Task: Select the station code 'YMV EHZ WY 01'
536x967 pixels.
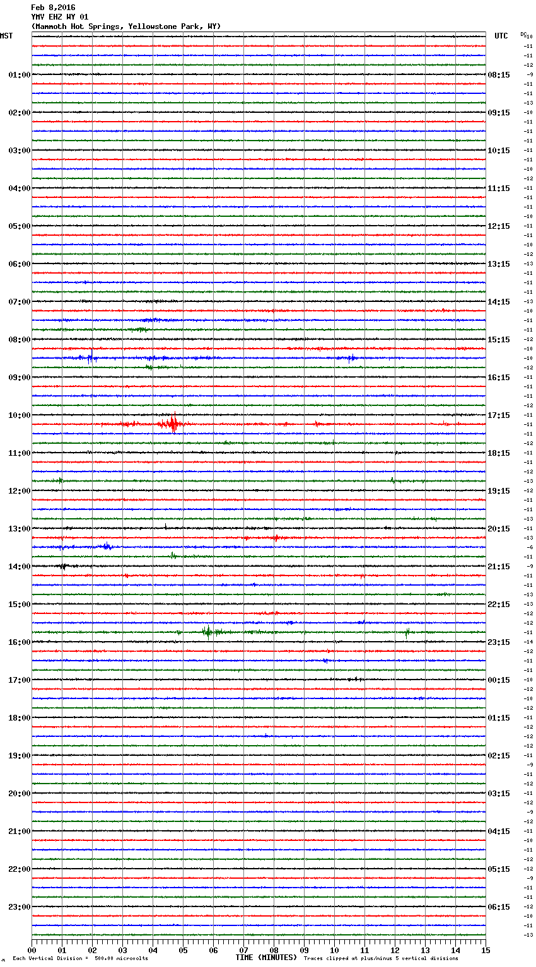Action: [60, 17]
